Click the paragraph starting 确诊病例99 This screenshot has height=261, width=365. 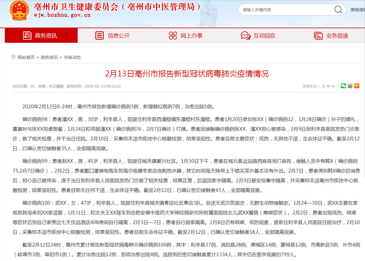pos(186,176)
